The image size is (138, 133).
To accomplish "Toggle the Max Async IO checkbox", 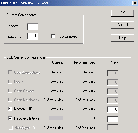I will pos(11,127).
